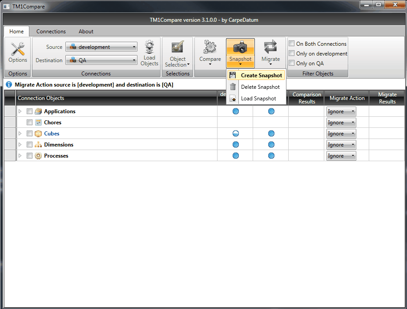Click the Cubes box icon
Screen dimensions: 407x309
coord(38,134)
